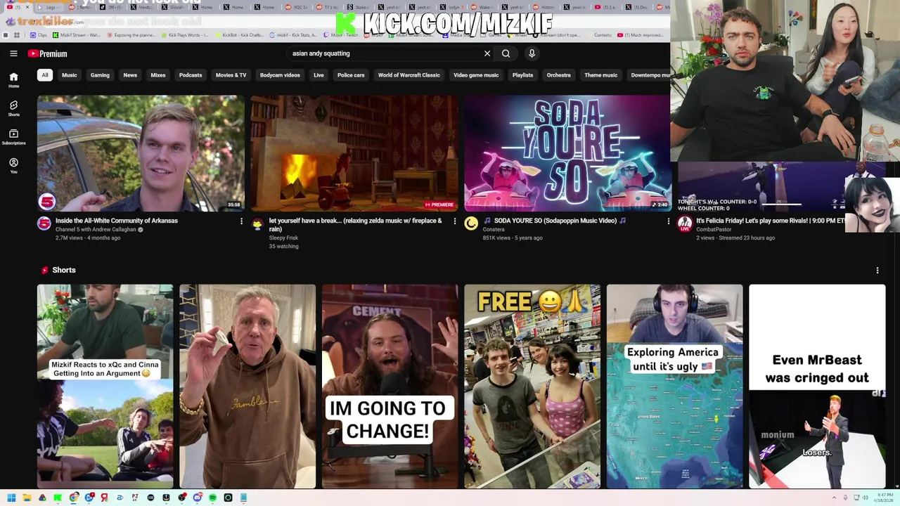Open Shorts in the left sidebar
The width and height of the screenshot is (900, 506).
13,108
